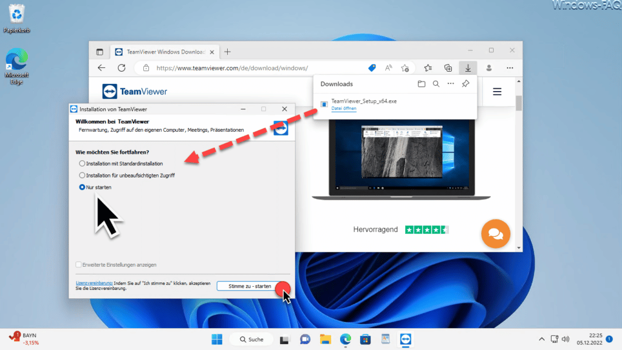The height and width of the screenshot is (350, 622).
Task: Reload the TeamViewer download page
Action: [121, 68]
